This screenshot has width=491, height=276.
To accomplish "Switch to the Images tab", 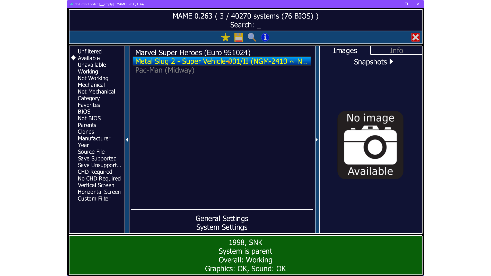I will [x=345, y=51].
